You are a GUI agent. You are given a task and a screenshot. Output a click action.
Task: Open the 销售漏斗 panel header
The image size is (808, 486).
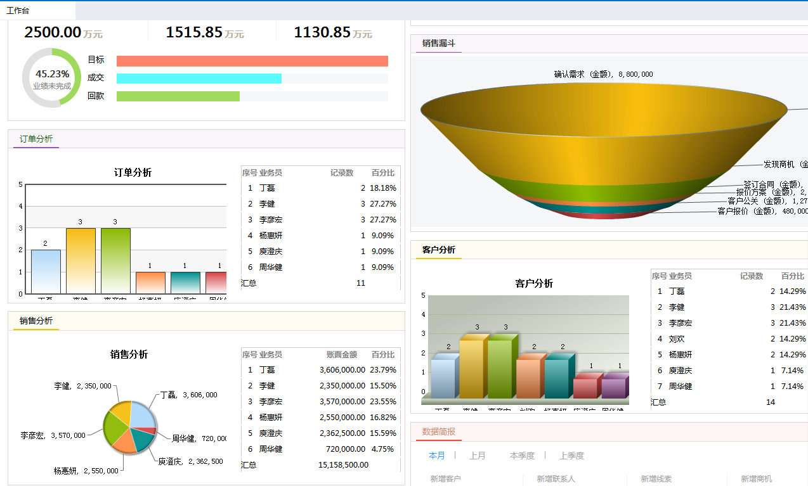point(438,44)
